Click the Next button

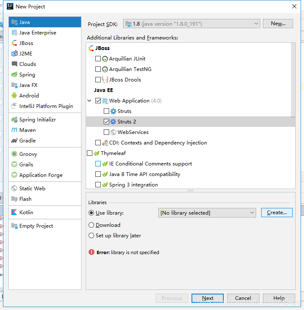click(x=207, y=298)
